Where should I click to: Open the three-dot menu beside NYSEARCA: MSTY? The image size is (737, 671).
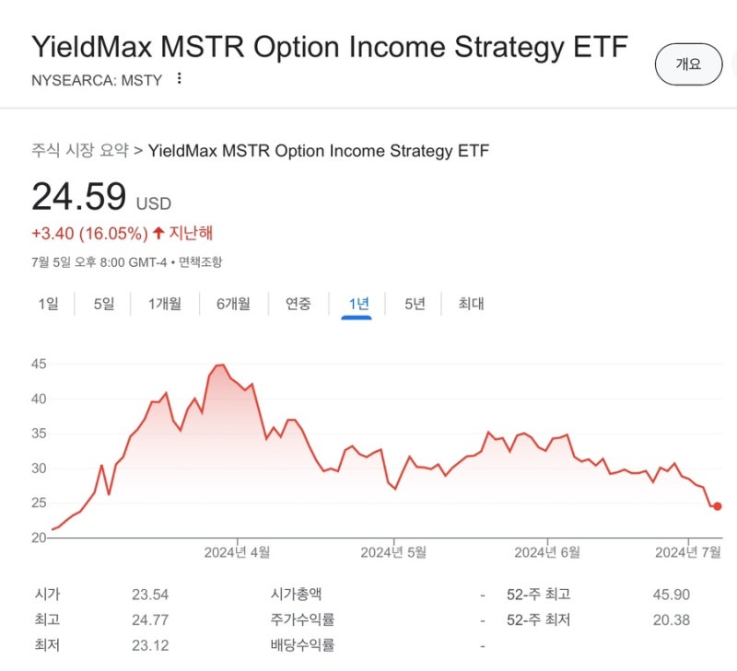click(x=181, y=80)
